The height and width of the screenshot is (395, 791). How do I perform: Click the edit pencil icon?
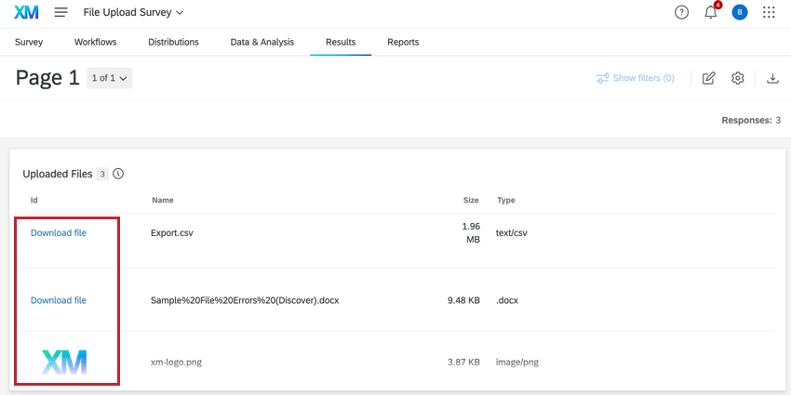[x=708, y=78]
